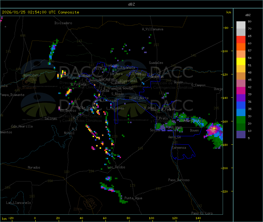Click the '1500m' elevation label
This screenshot has width=263, height=222.
click(x=32, y=80)
